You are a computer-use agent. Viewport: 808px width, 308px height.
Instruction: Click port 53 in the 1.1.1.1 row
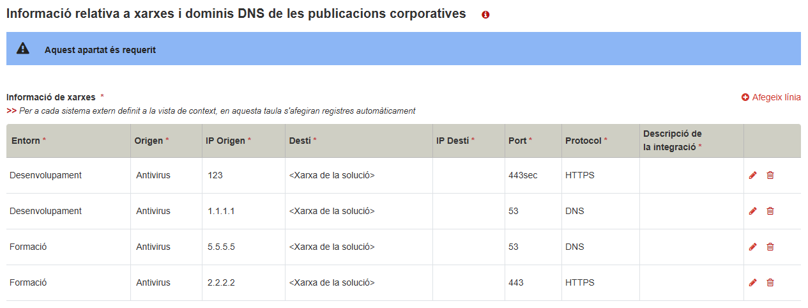514,211
